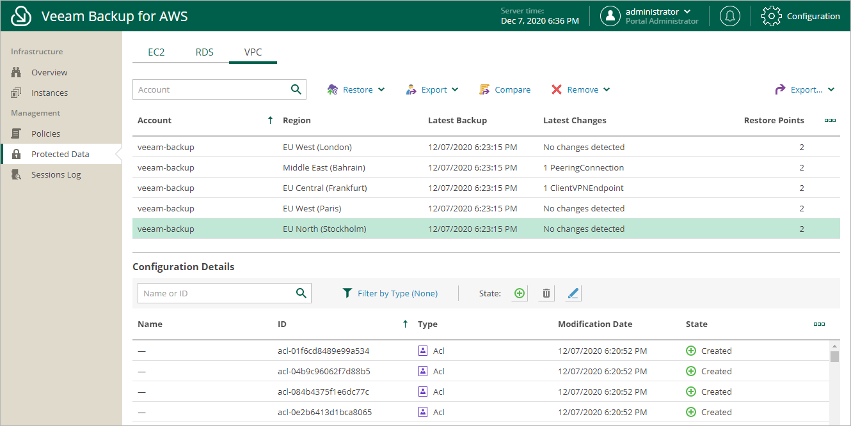Click the Compare button
Image resolution: width=851 pixels, height=426 pixels.
[x=505, y=90]
